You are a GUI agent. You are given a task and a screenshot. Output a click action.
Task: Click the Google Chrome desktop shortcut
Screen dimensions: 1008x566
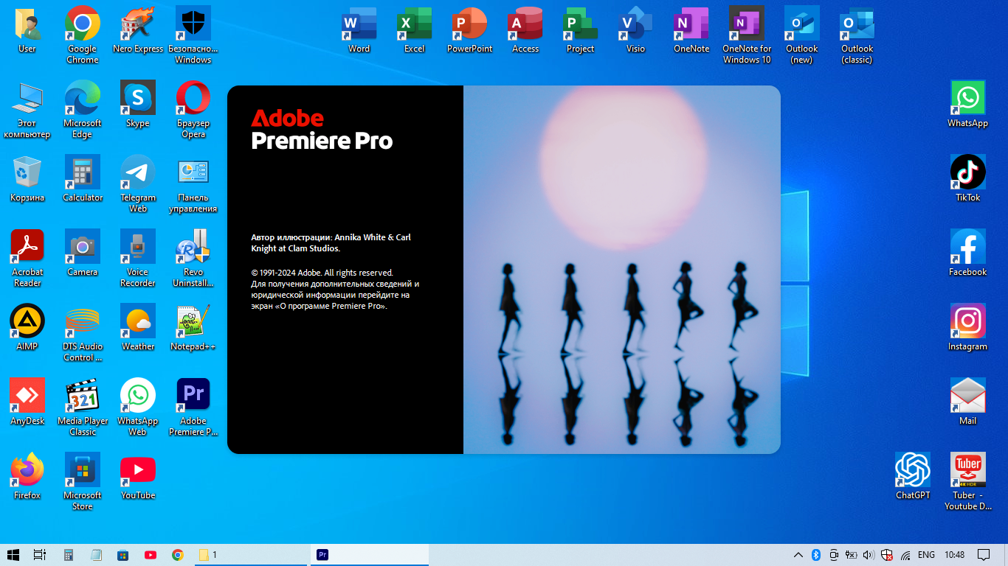(83, 35)
